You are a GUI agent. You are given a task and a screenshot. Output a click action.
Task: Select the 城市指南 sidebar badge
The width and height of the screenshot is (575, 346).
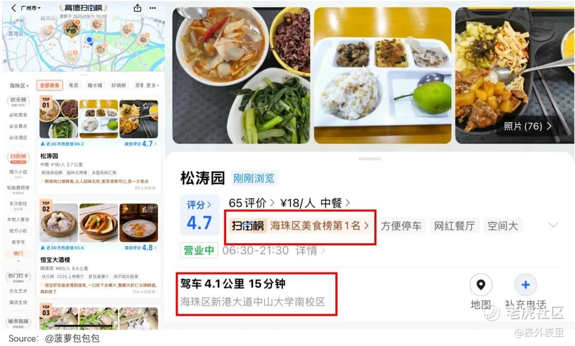(x=18, y=322)
